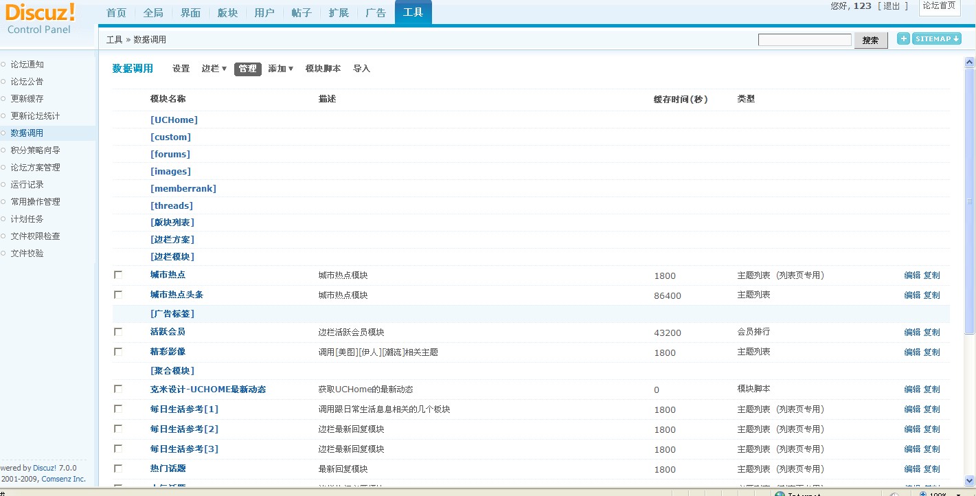Tick checkbox for 精彩影像 row
The height and width of the screenshot is (496, 976).
click(x=118, y=352)
